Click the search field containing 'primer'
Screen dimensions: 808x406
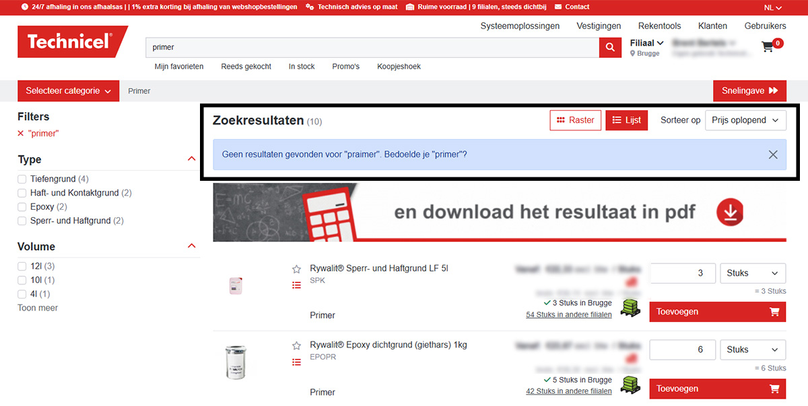click(x=372, y=48)
